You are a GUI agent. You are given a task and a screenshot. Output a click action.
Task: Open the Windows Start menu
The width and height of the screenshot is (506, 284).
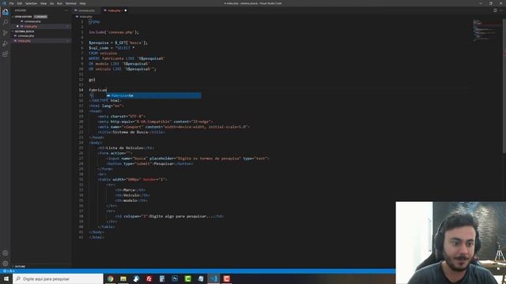(6, 278)
